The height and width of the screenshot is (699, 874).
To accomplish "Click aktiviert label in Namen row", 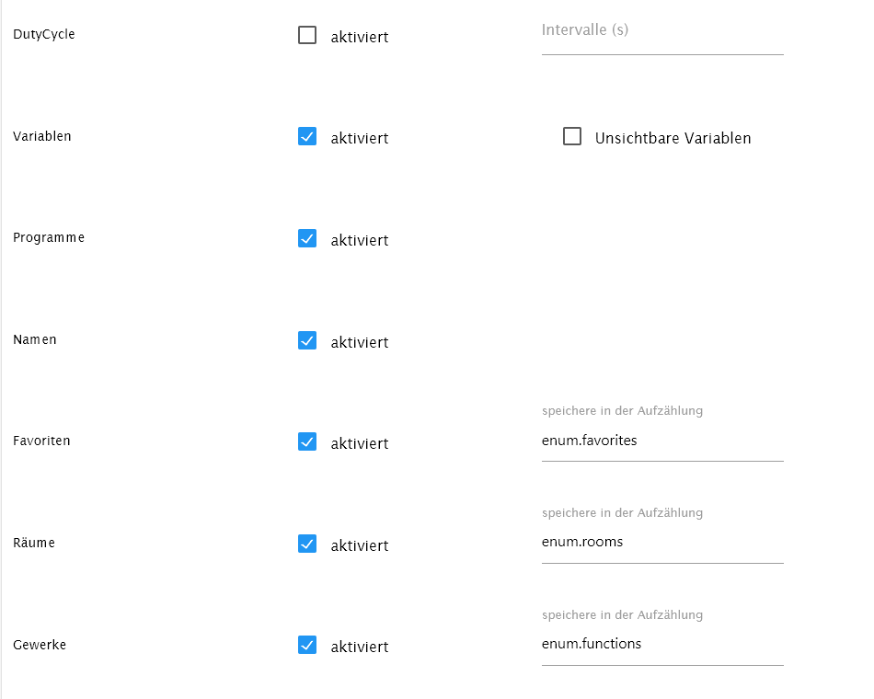I will tap(360, 342).
